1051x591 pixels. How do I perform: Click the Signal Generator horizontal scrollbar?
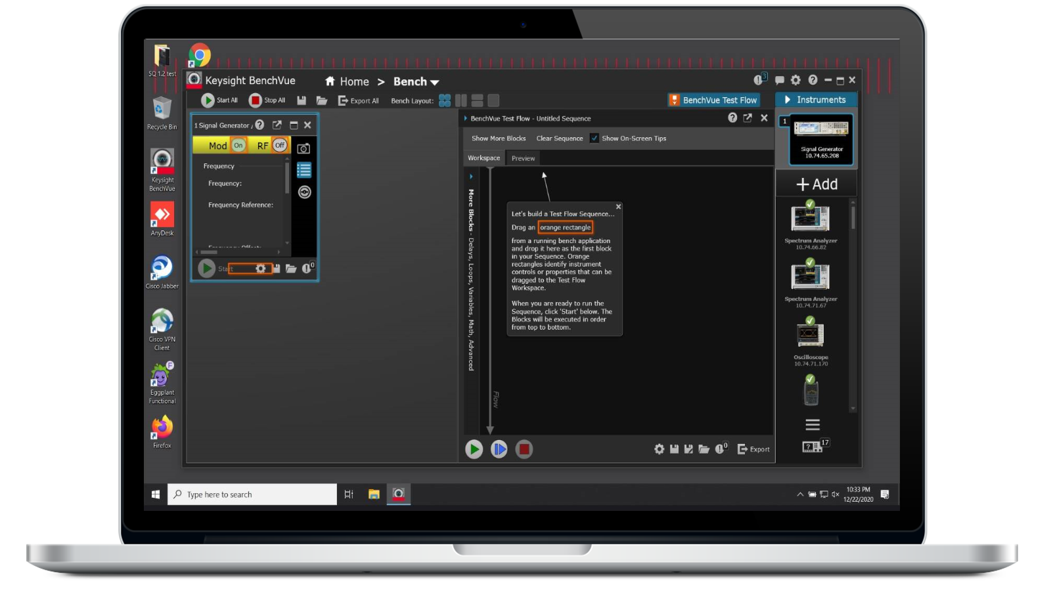point(209,252)
